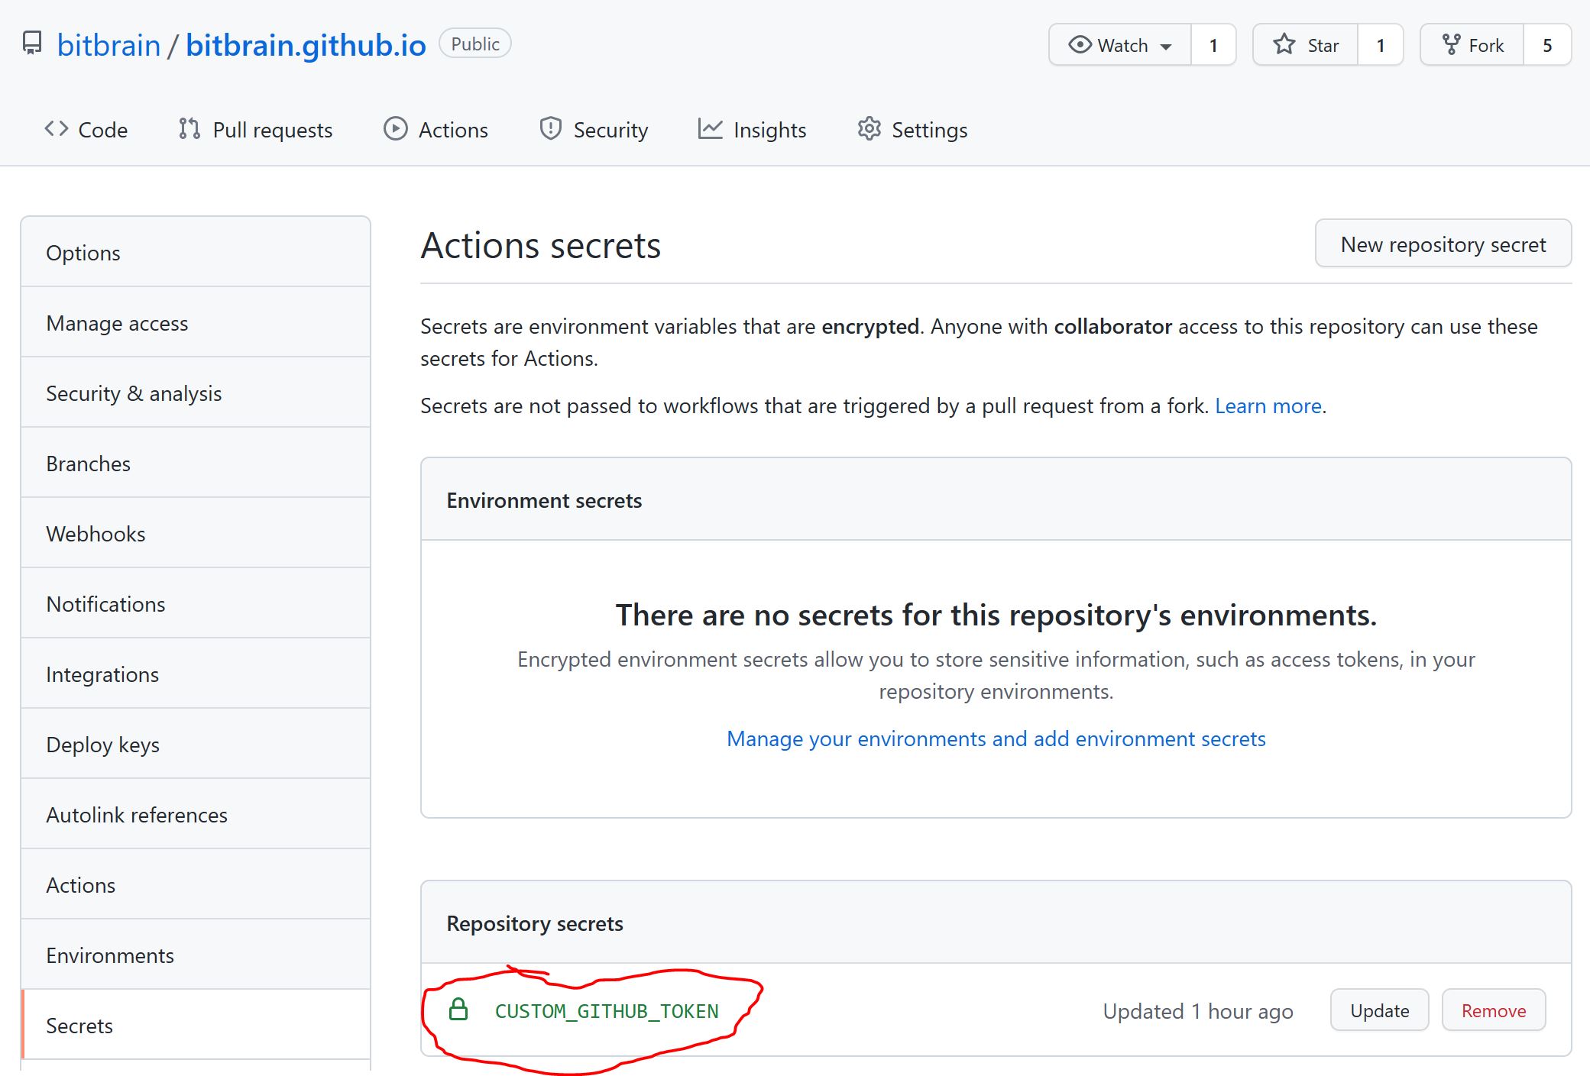The height and width of the screenshot is (1076, 1590).
Task: Click New repository secret button
Action: click(x=1443, y=246)
